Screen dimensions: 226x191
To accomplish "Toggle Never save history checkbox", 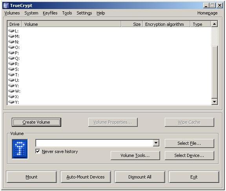I will 38,151.
